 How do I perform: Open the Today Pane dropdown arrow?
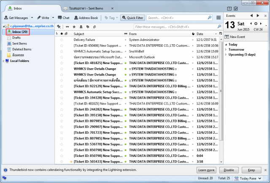[x=260, y=178]
